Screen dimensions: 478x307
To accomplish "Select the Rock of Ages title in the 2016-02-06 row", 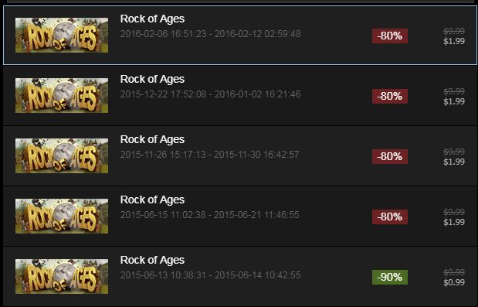I will click(x=152, y=19).
